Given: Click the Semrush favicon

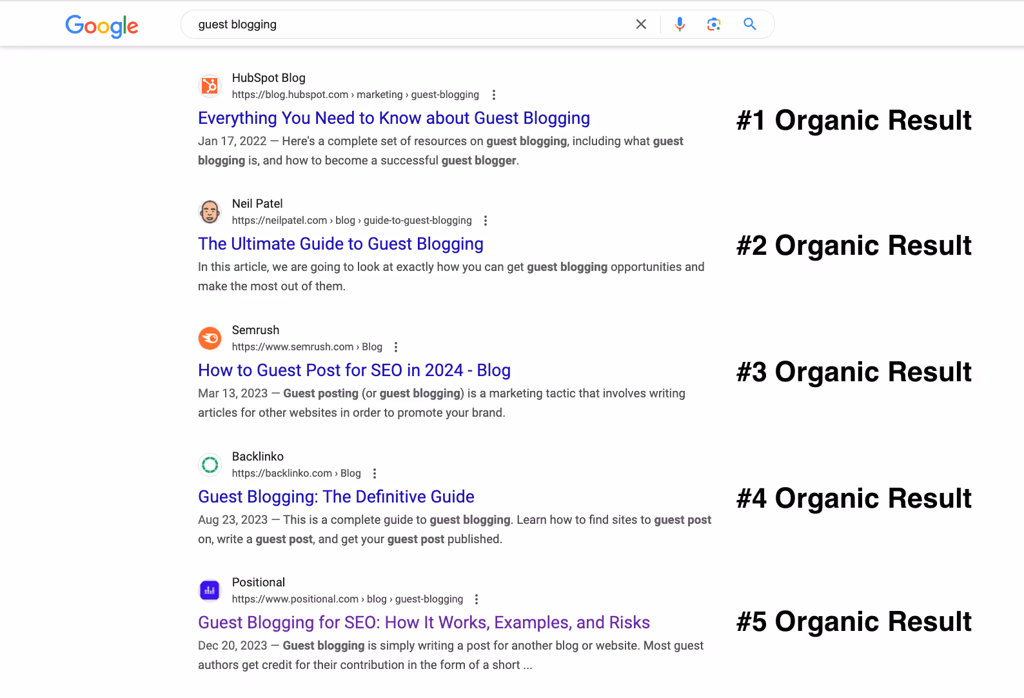Looking at the screenshot, I should click(210, 338).
